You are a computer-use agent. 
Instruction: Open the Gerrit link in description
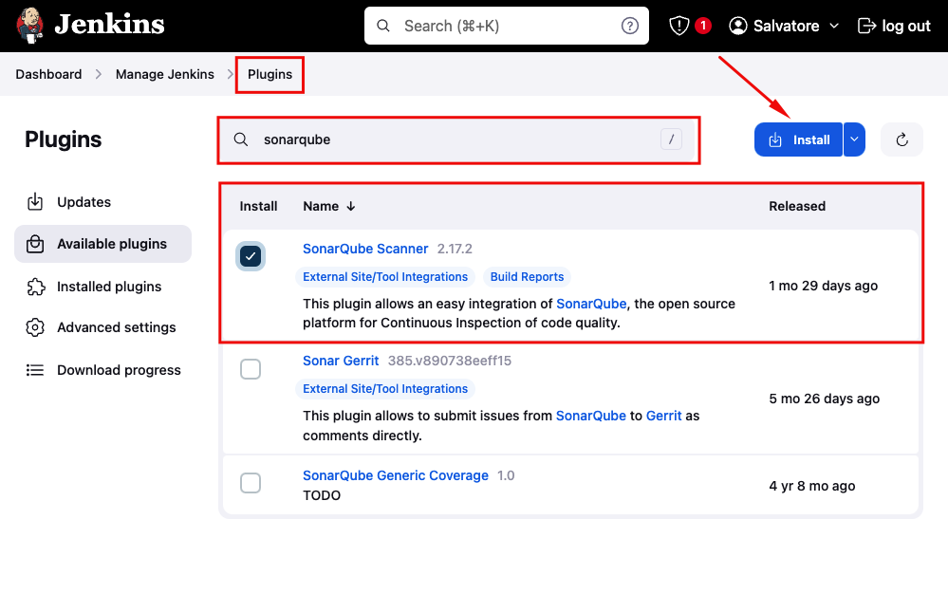coord(664,416)
